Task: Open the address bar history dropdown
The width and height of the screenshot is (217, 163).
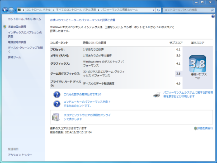Action: point(154,10)
